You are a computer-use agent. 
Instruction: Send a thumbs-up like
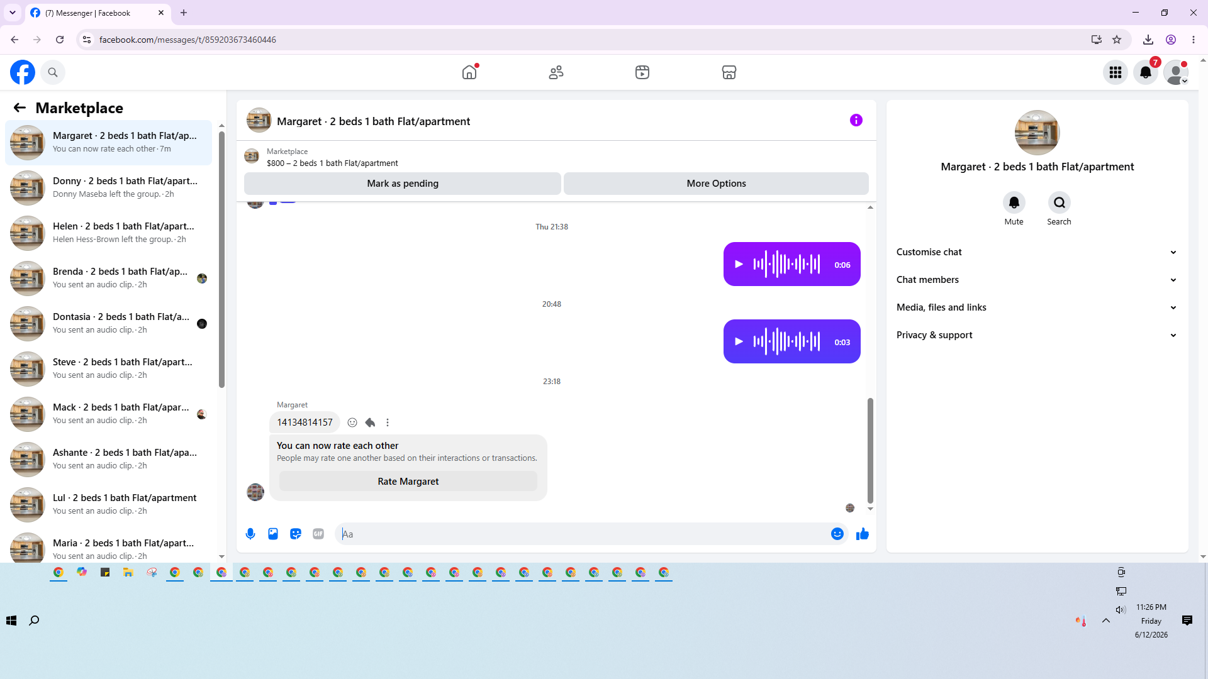pyautogui.click(x=863, y=534)
